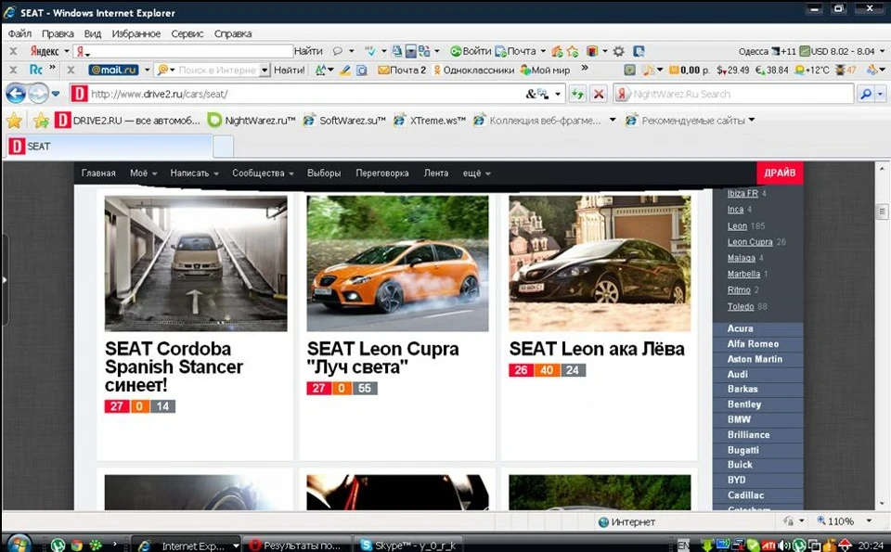The width and height of the screenshot is (891, 552).
Task: Open the zoom level 110% dropdown
Action: click(869, 520)
